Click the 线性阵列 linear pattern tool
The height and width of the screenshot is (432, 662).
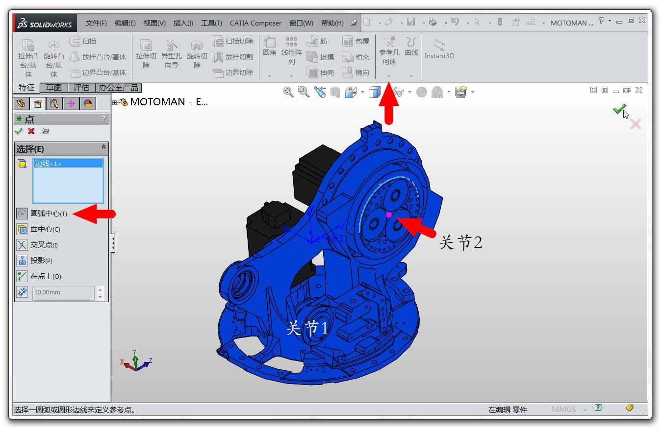292,50
